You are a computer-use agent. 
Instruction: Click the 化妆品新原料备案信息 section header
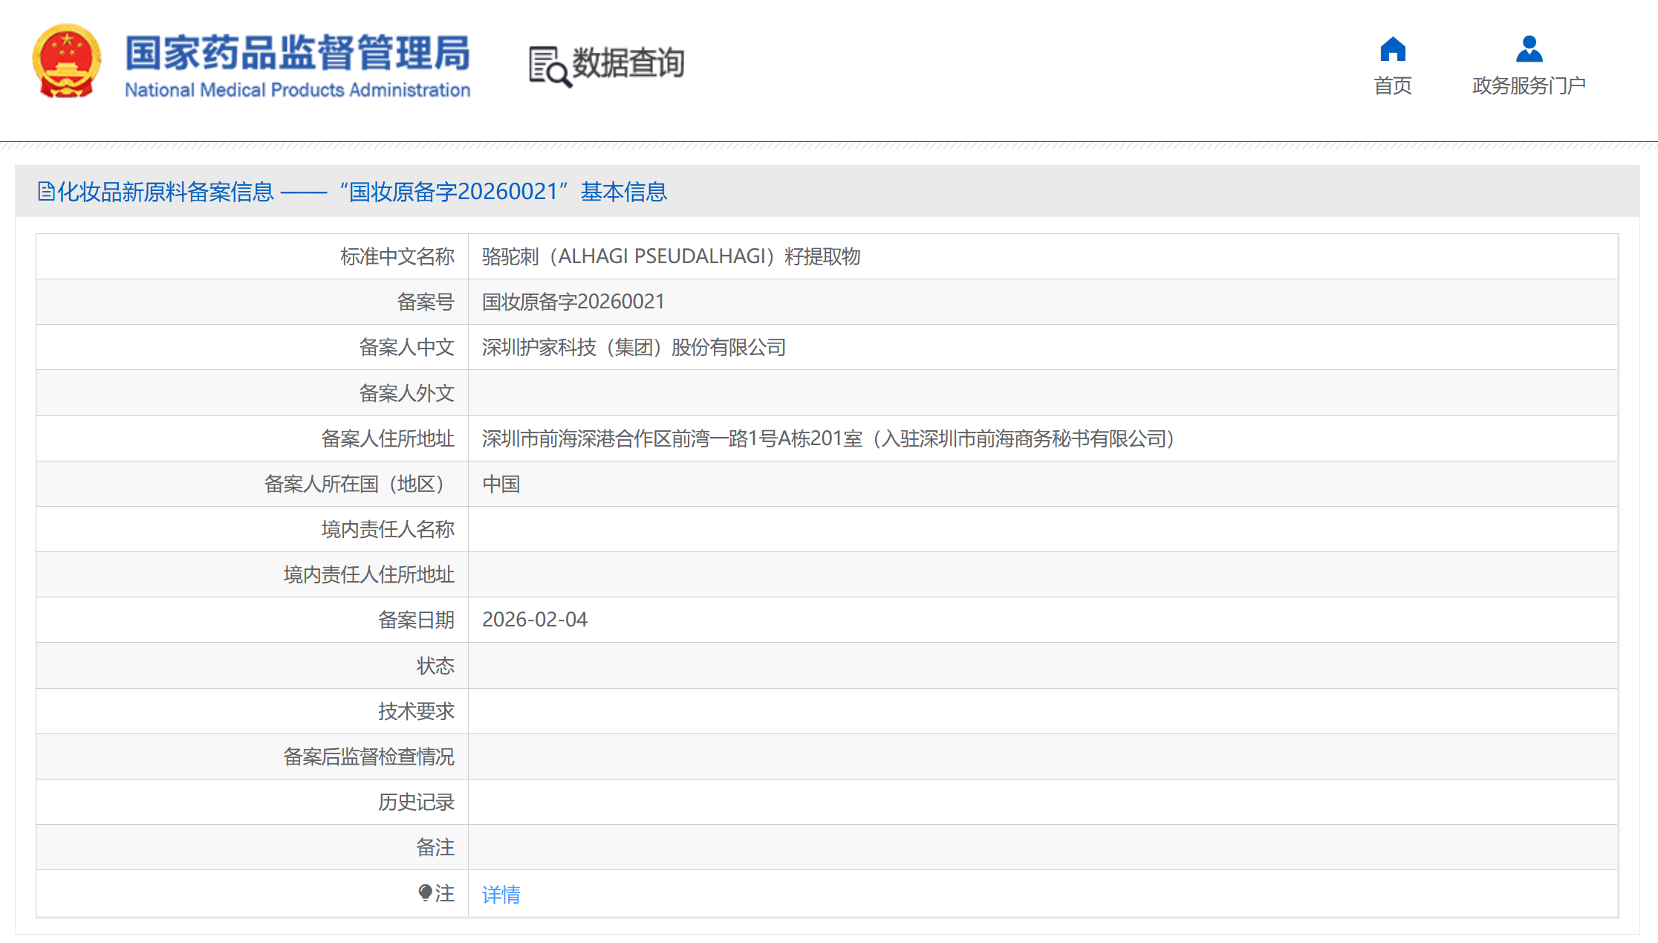[165, 192]
